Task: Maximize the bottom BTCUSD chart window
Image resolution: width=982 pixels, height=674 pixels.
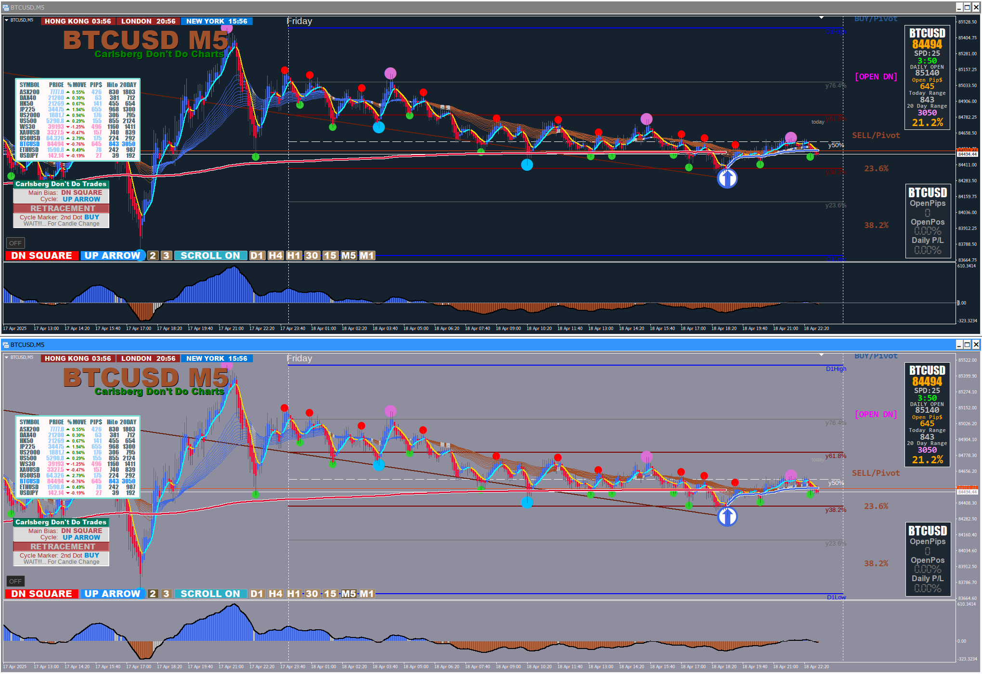Action: tap(967, 344)
